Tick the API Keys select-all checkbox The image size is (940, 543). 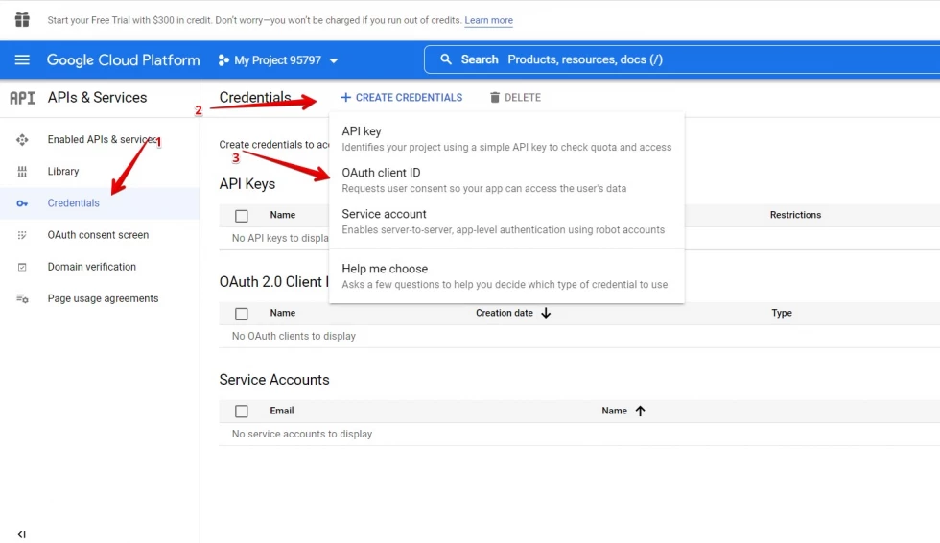(x=242, y=216)
